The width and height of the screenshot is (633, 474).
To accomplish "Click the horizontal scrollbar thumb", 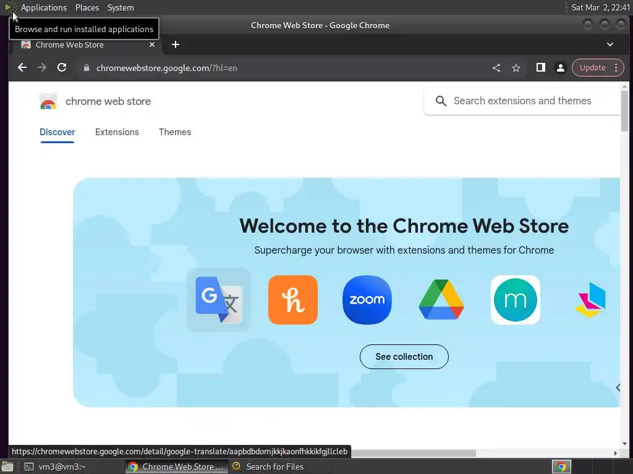I will (x=413, y=453).
